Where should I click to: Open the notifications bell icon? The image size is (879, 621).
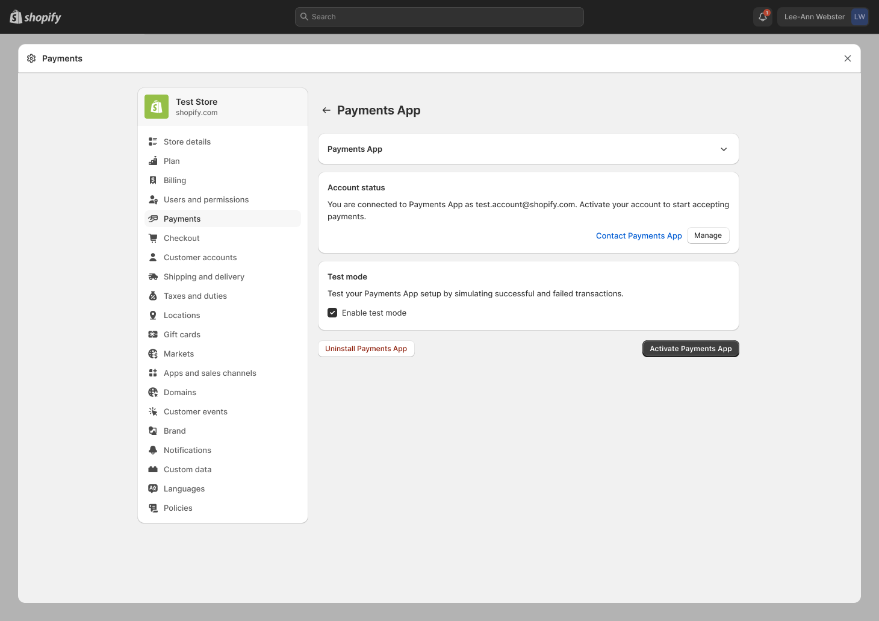[x=763, y=17]
